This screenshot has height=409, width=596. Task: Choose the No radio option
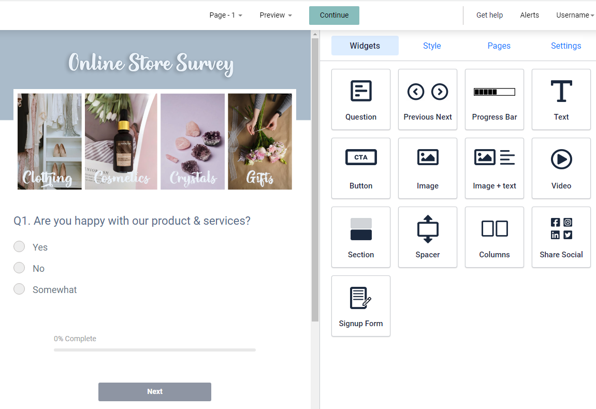19,268
